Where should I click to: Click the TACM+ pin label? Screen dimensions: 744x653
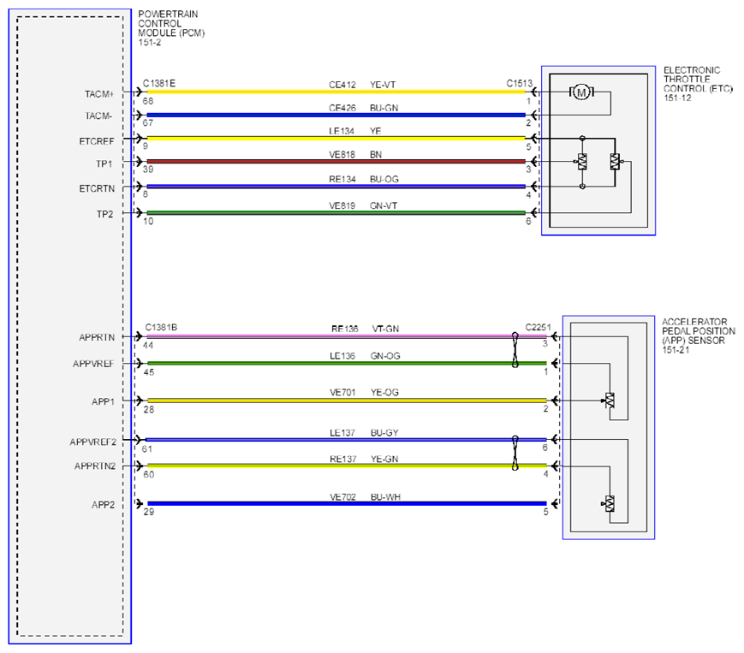[x=99, y=94]
